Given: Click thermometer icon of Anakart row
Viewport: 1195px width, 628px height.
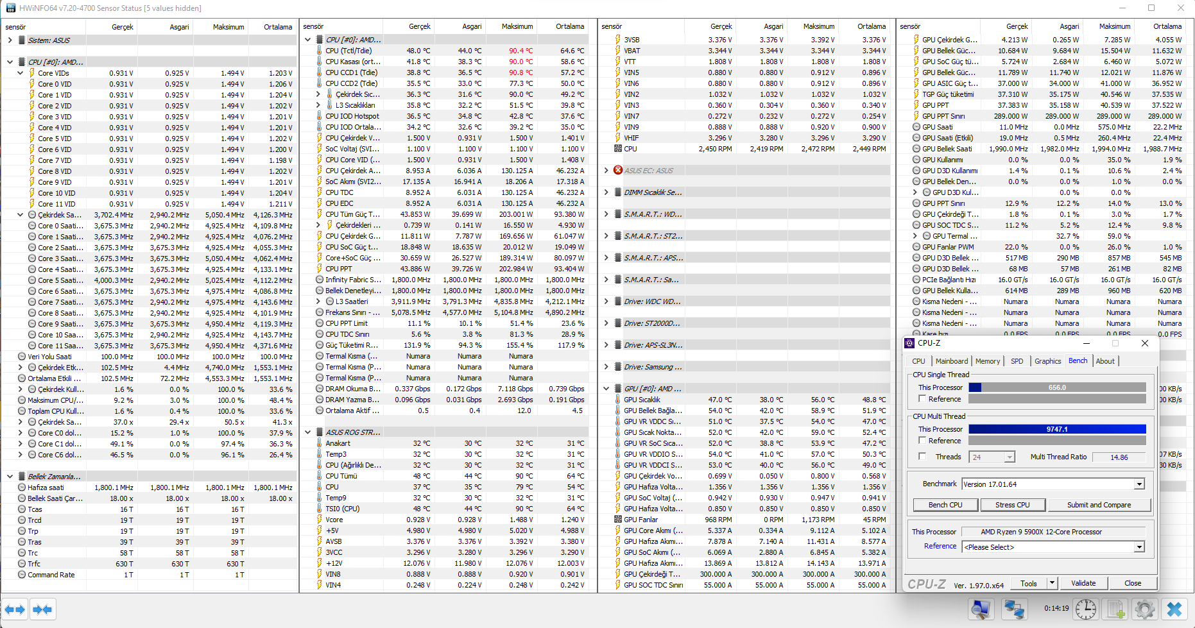Looking at the screenshot, I should 319,443.
